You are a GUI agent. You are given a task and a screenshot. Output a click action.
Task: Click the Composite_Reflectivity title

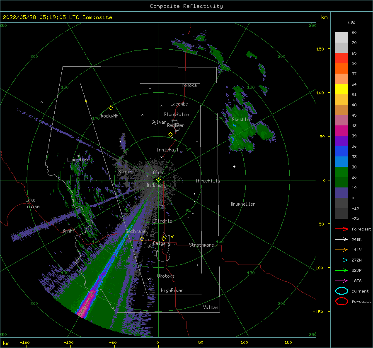coord(186,6)
